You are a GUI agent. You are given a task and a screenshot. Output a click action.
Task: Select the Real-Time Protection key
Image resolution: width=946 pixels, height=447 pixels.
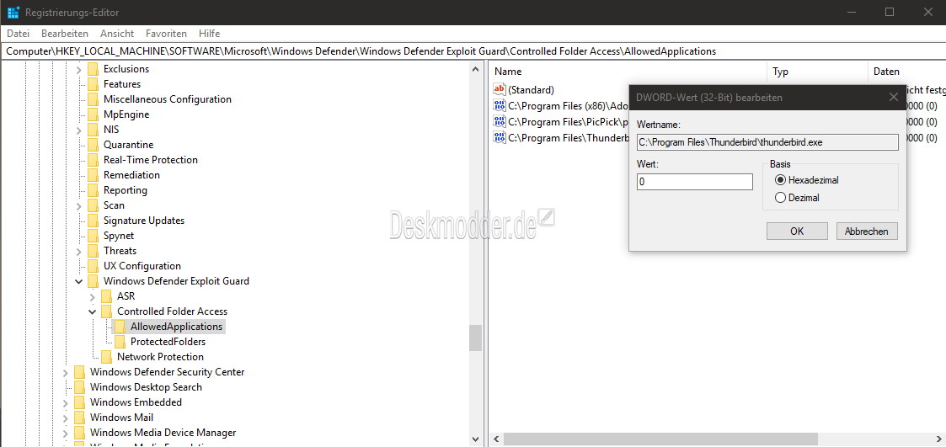coord(150,160)
